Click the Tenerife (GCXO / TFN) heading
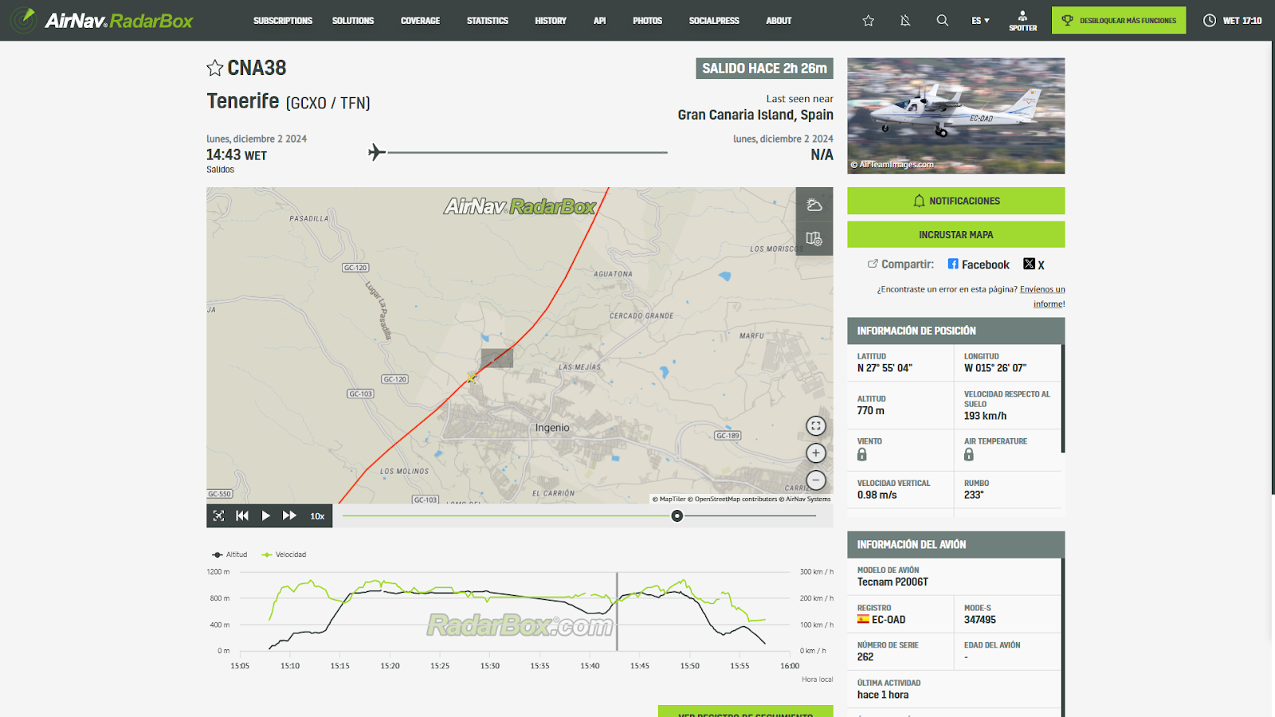 (x=288, y=102)
